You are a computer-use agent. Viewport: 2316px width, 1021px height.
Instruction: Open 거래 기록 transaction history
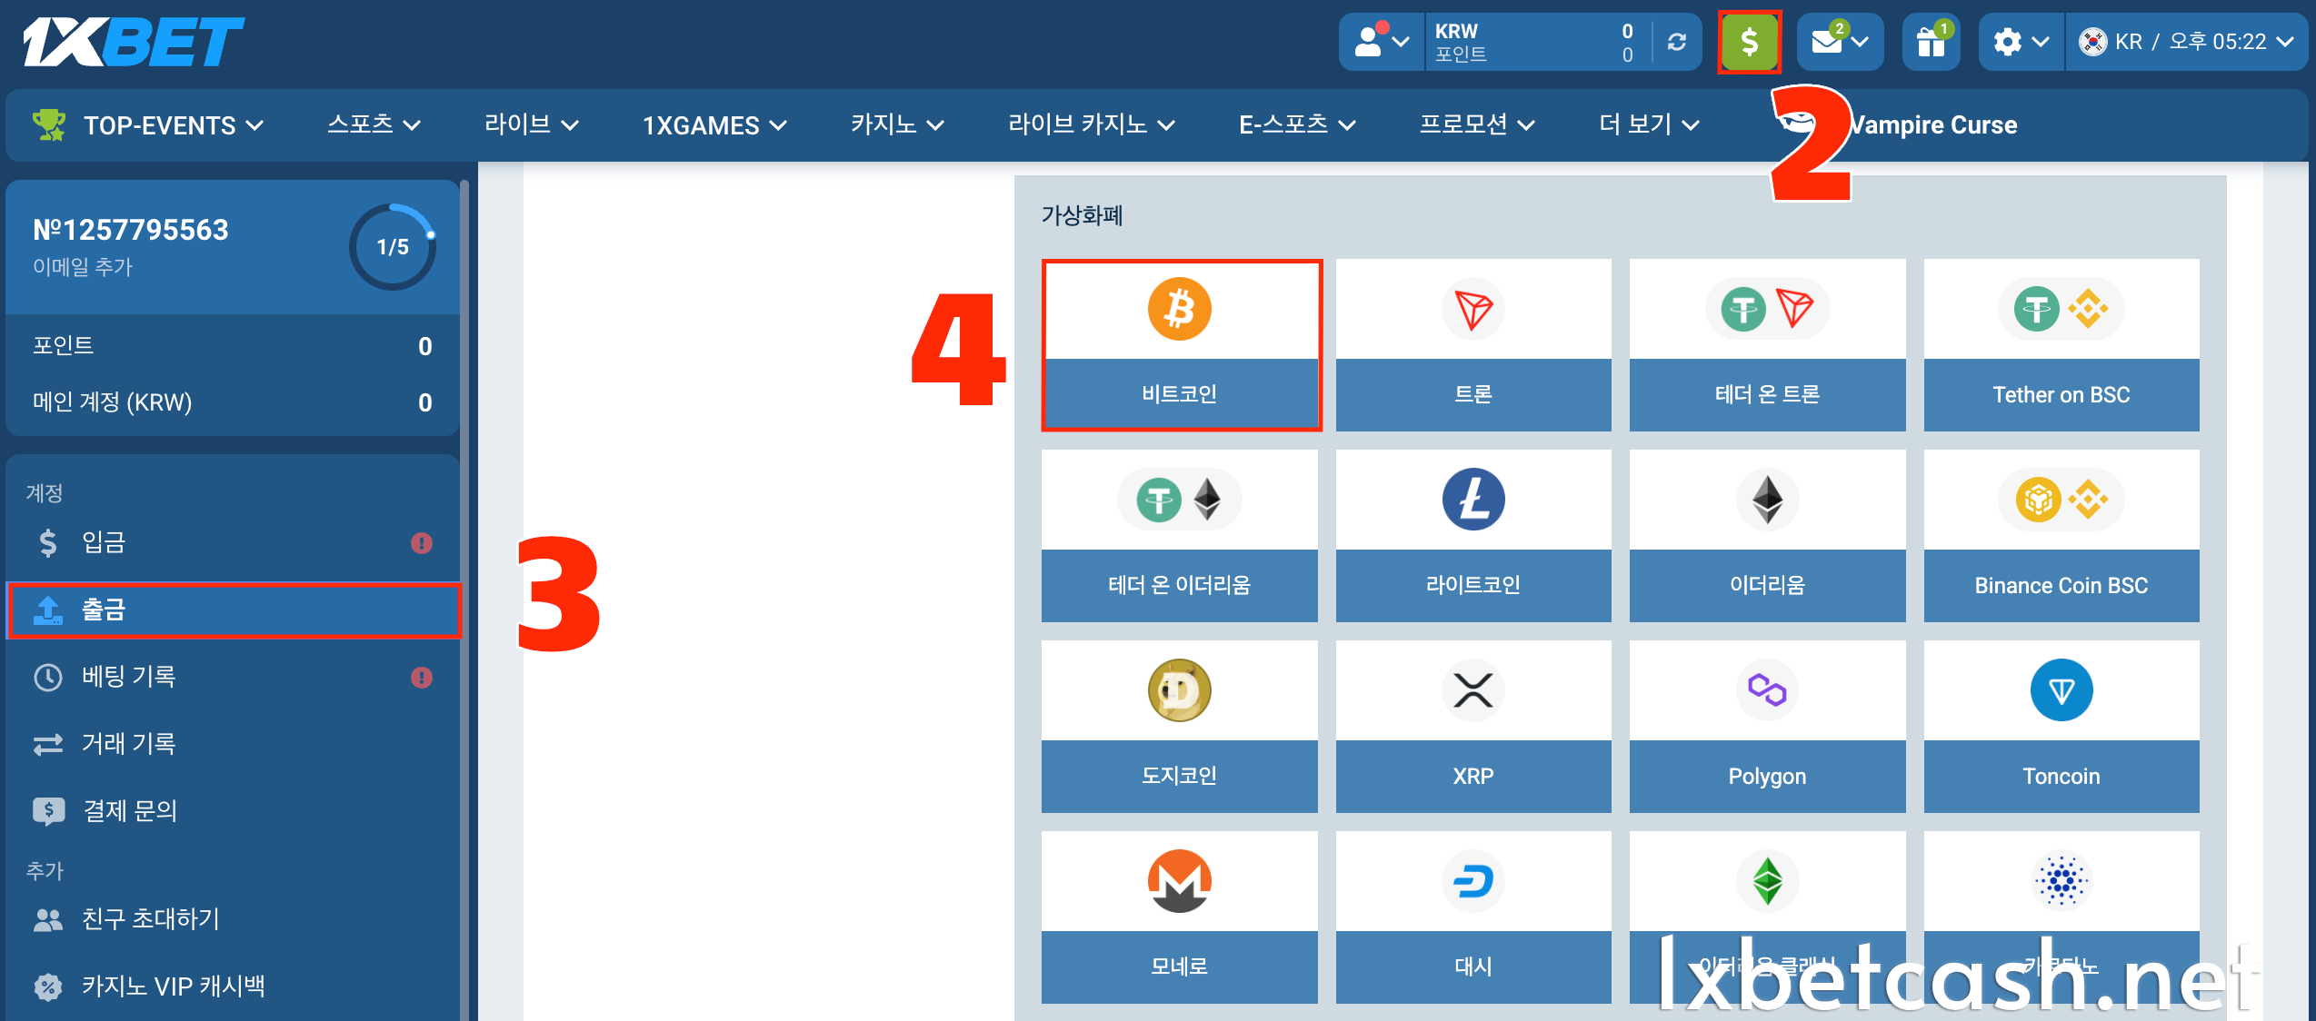233,744
